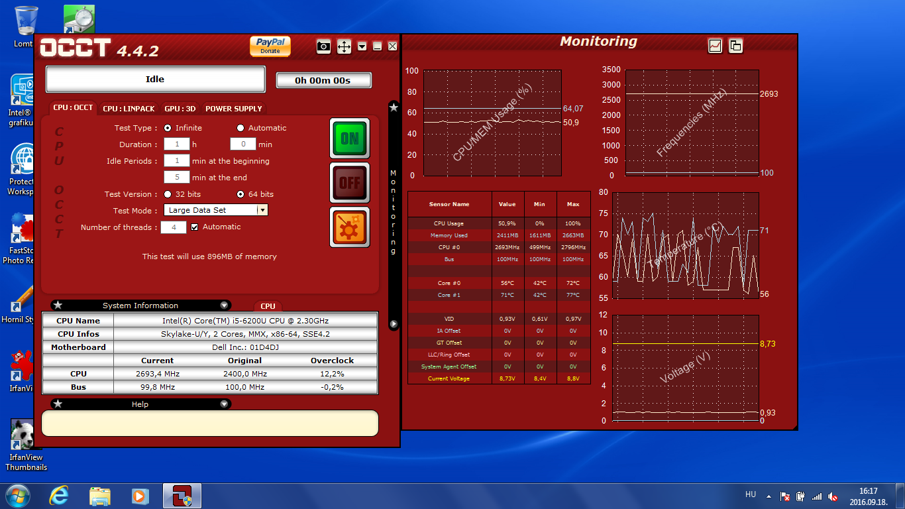
Task: Click the screenshot camera icon in OCCT
Action: [323, 46]
